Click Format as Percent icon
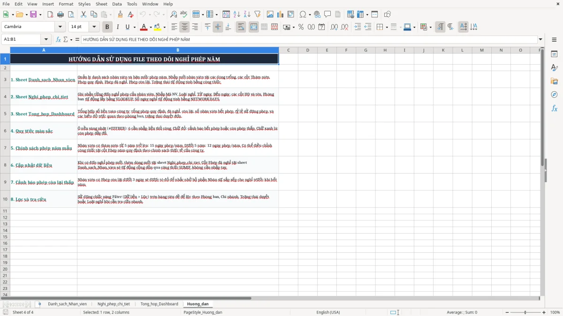Viewport: 563px width, 316px height. [x=301, y=27]
